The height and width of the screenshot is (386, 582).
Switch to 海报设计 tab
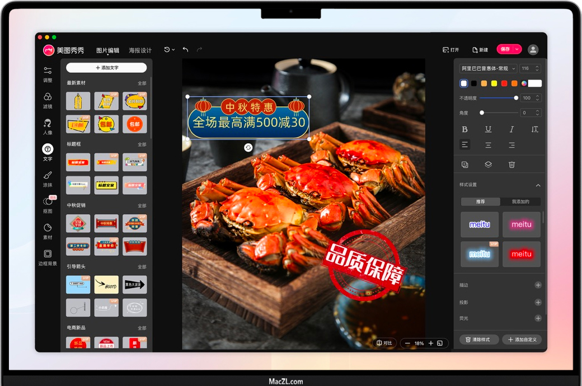(140, 50)
